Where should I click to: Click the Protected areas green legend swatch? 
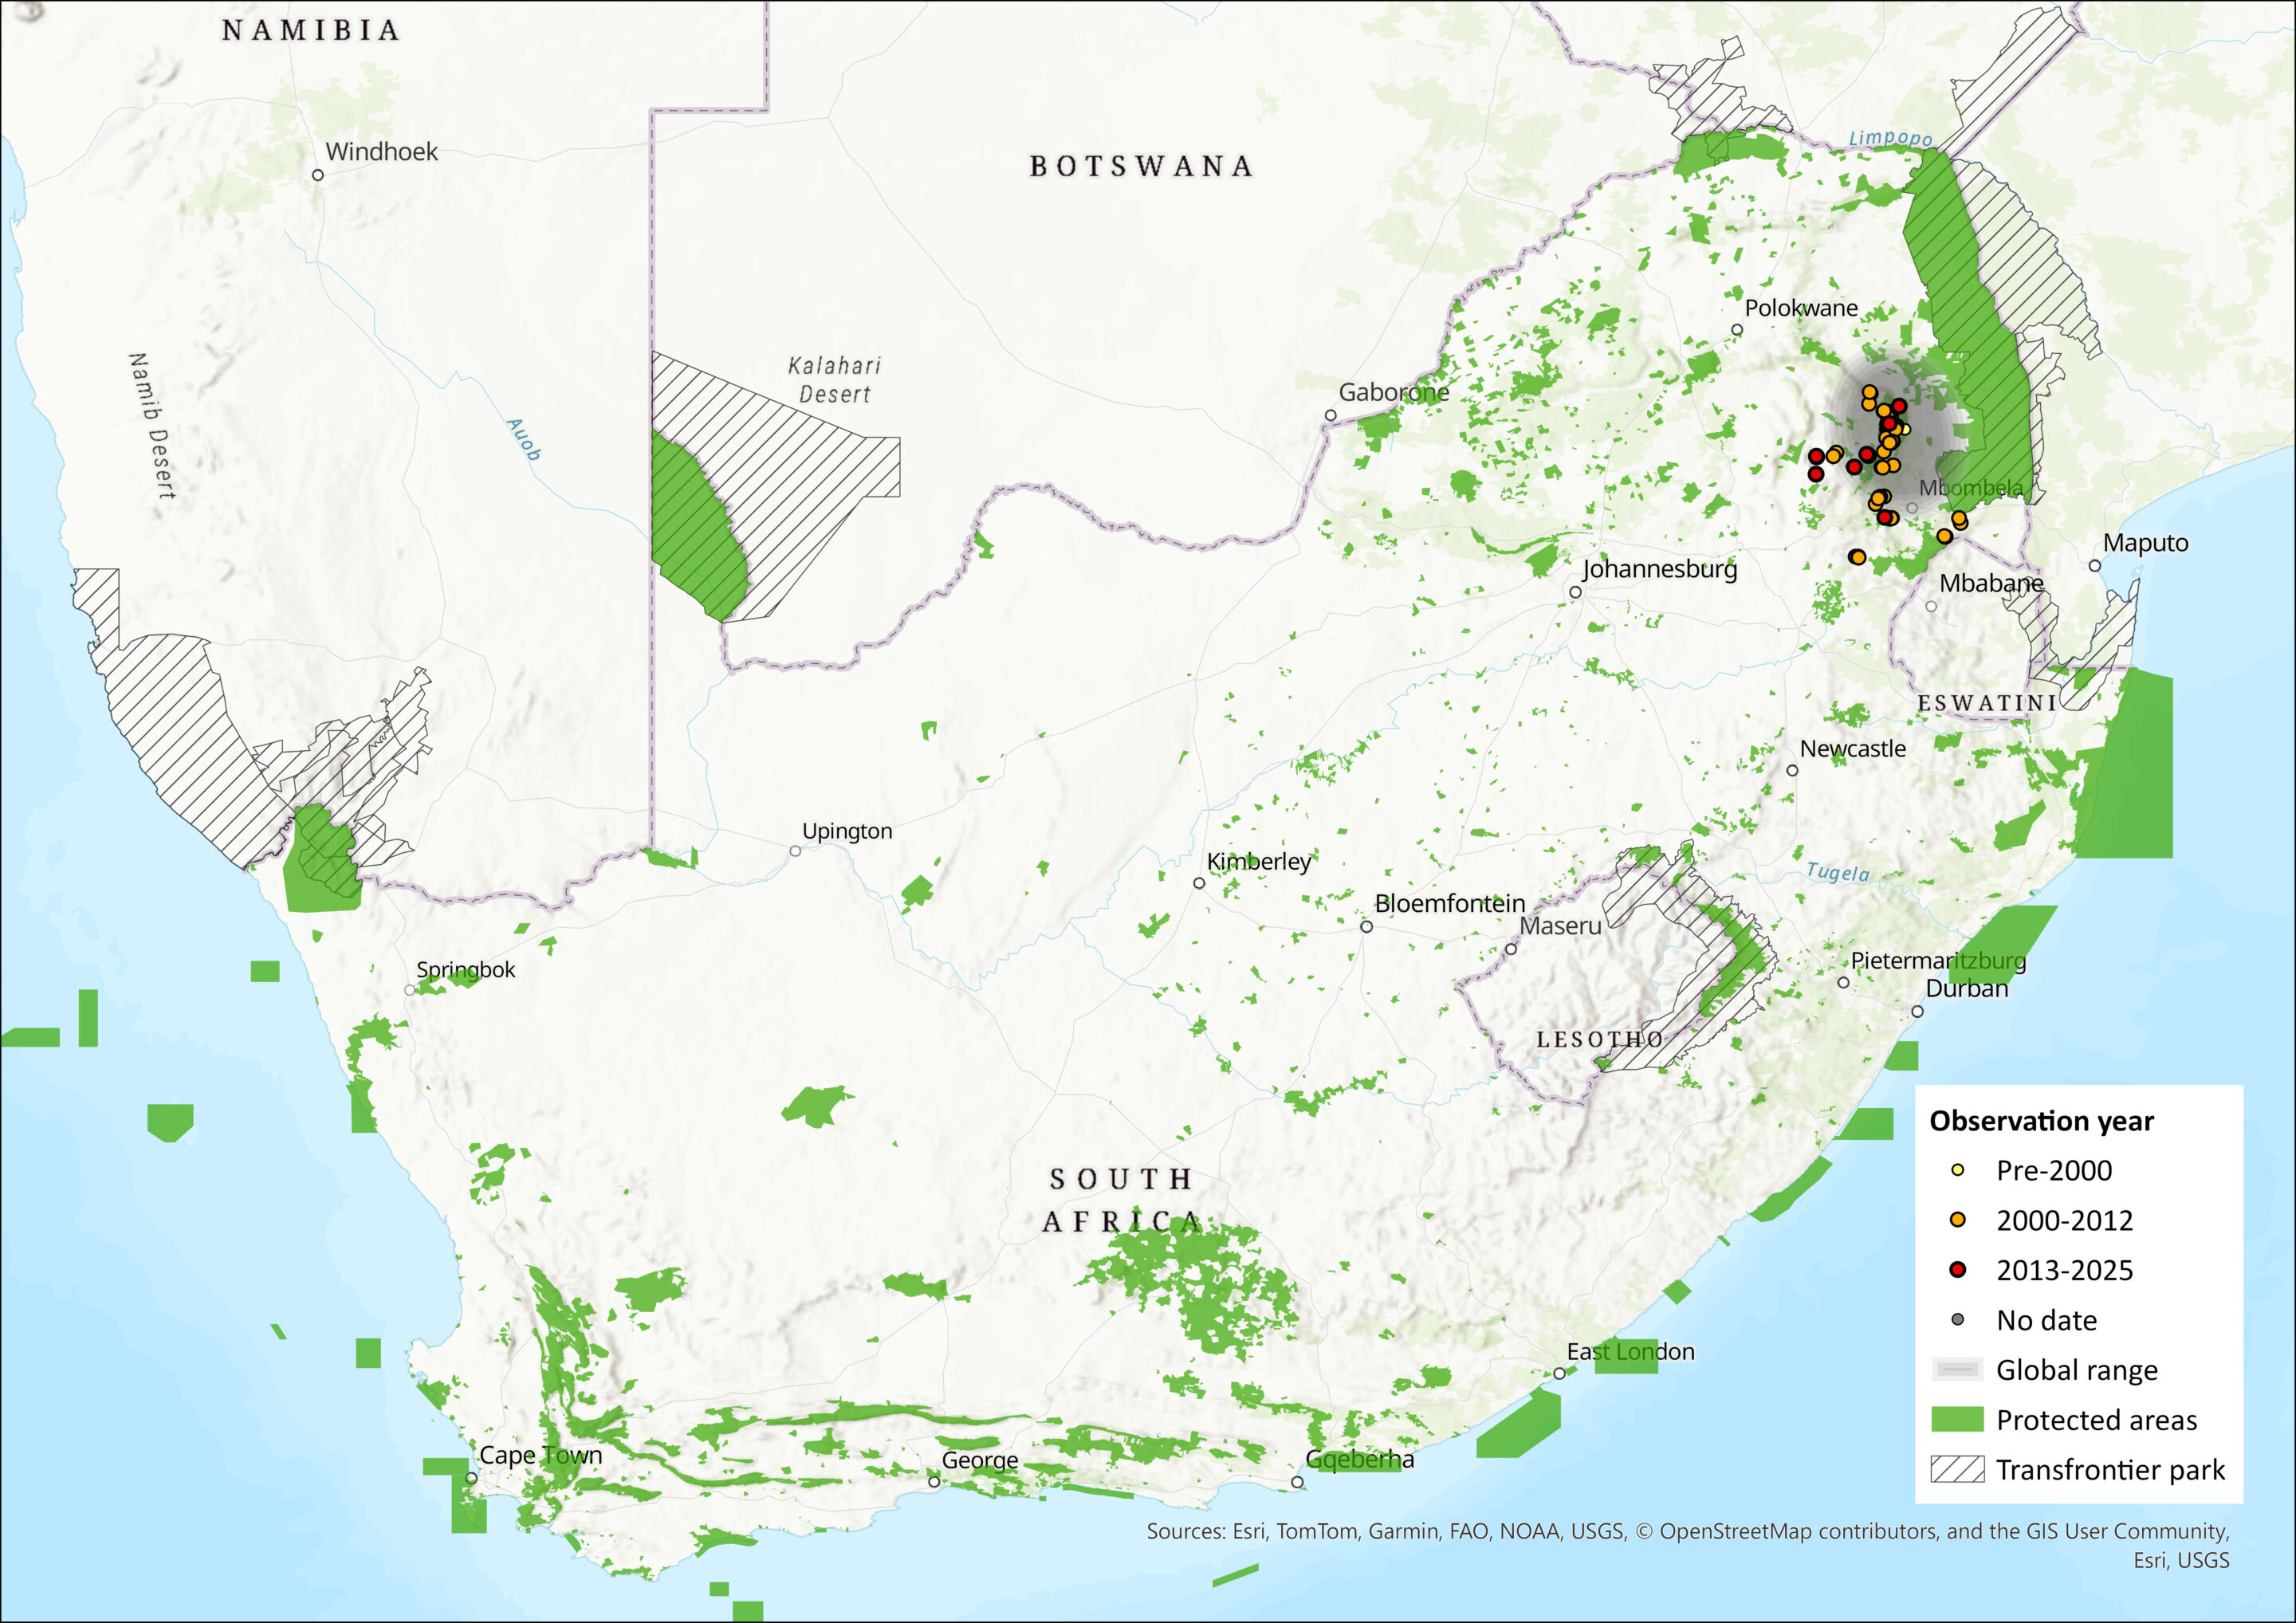1957,1419
